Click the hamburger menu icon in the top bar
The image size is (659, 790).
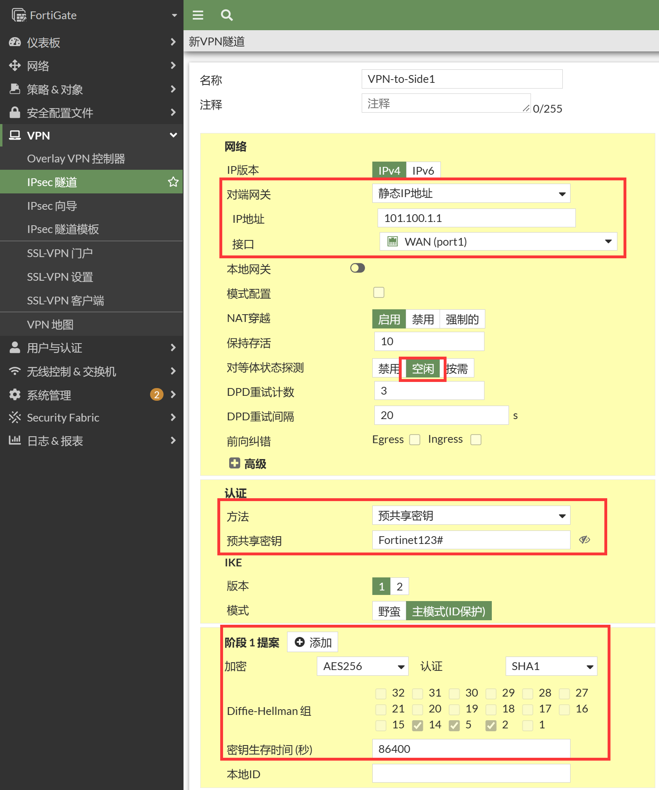(198, 15)
